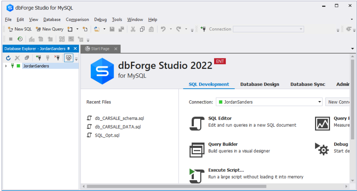Select JordanSanders connection in tree
Viewport: 357px width, 191px height.
(x=36, y=66)
